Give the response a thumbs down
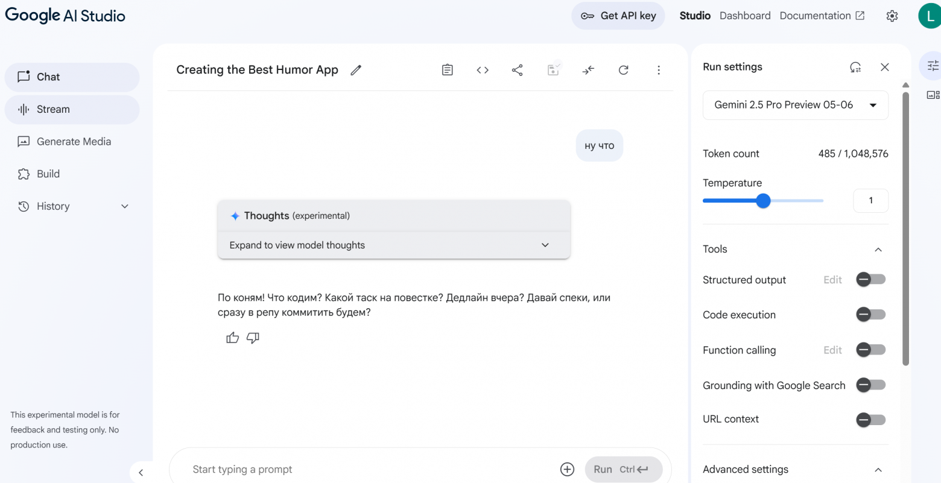 253,338
